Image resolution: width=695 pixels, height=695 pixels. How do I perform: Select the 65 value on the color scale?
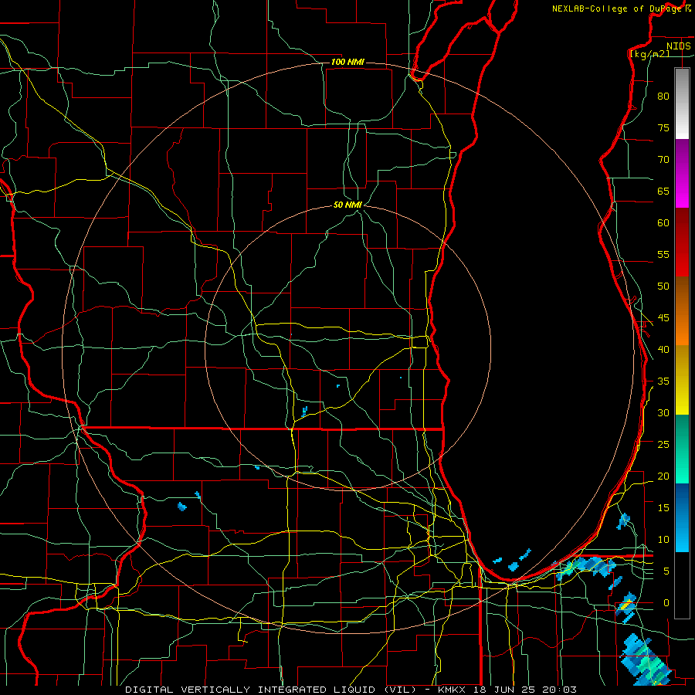click(x=663, y=192)
